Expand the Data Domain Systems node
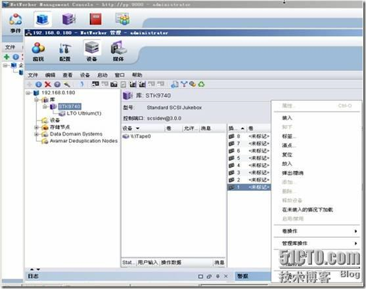This screenshot has width=366, height=289. (x=36, y=134)
